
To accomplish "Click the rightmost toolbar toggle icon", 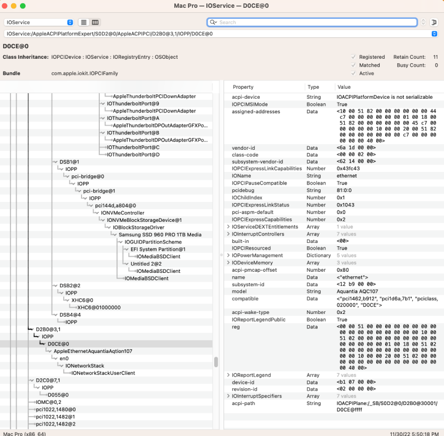I will coord(435,22).
